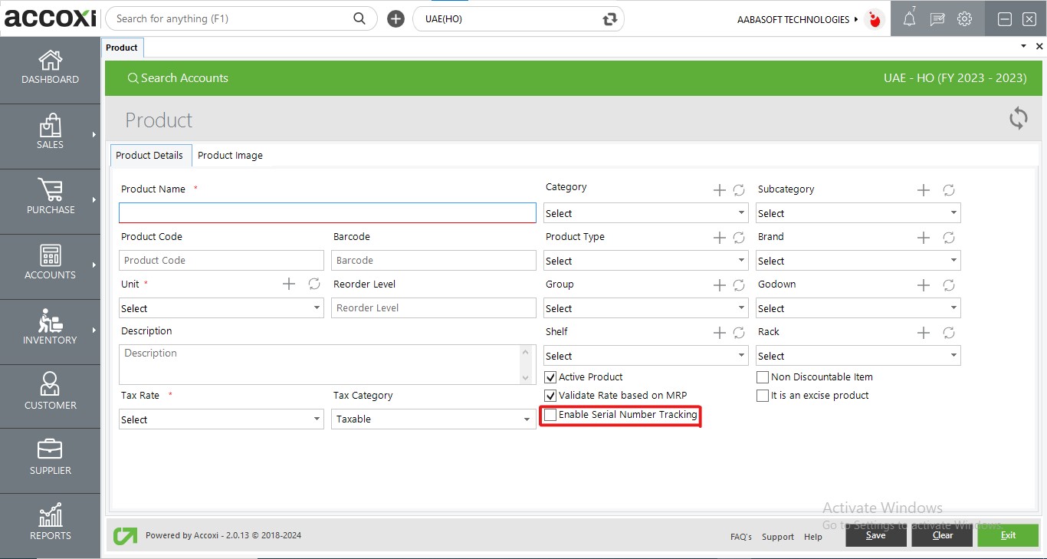Viewport: 1047px width, 559px height.
Task: Click the plus icon next to Category
Action: click(x=719, y=190)
